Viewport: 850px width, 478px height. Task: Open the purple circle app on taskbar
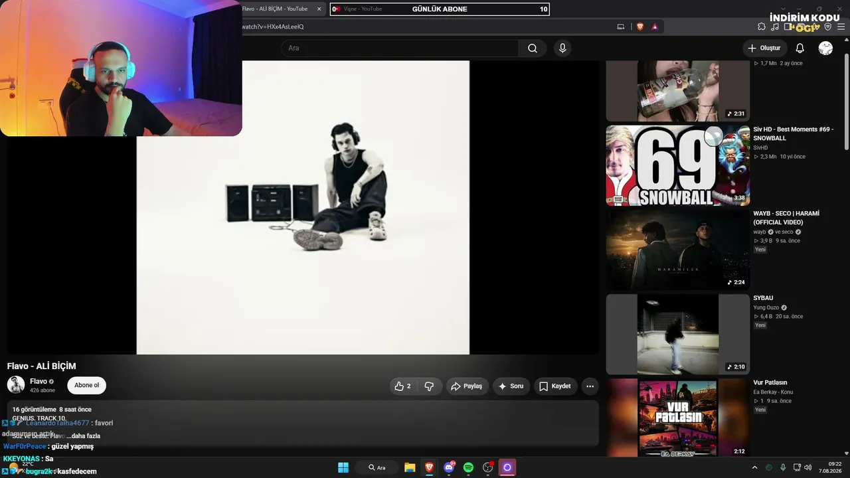pyautogui.click(x=507, y=467)
